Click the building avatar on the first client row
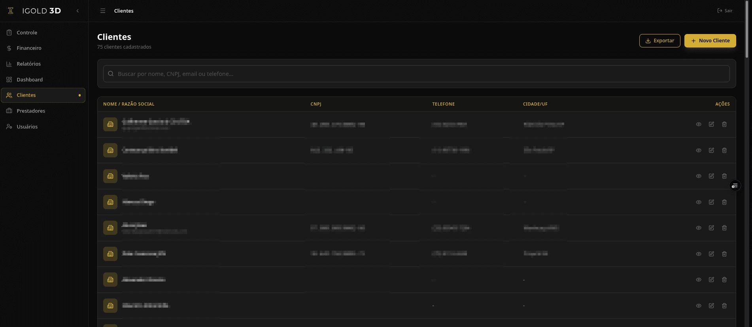Viewport: 752px width, 327px height. 110,124
